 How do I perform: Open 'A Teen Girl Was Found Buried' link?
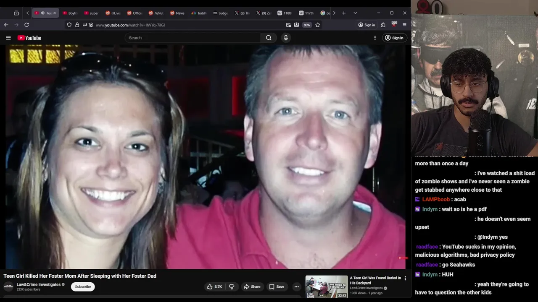375,281
